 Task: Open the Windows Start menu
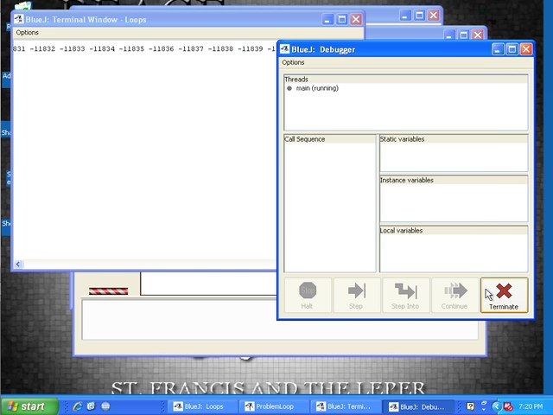24,406
